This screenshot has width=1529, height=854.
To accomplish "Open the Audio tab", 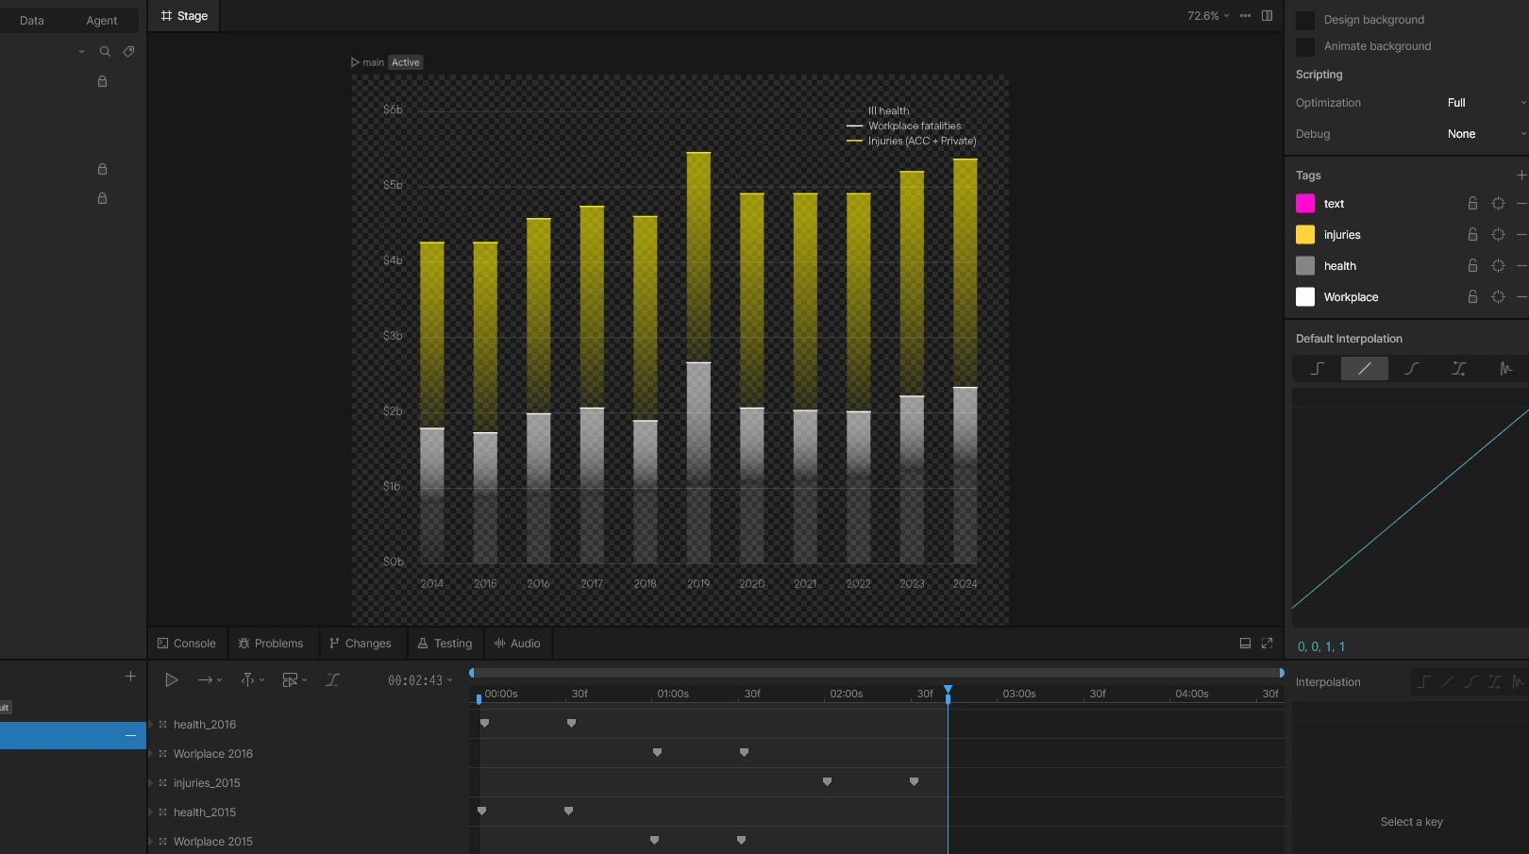I will pos(517,644).
